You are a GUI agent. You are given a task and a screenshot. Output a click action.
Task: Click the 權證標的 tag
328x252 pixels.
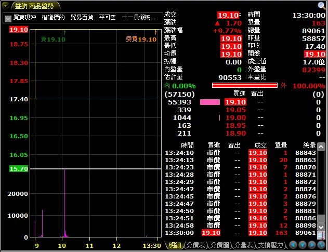pos(53,17)
